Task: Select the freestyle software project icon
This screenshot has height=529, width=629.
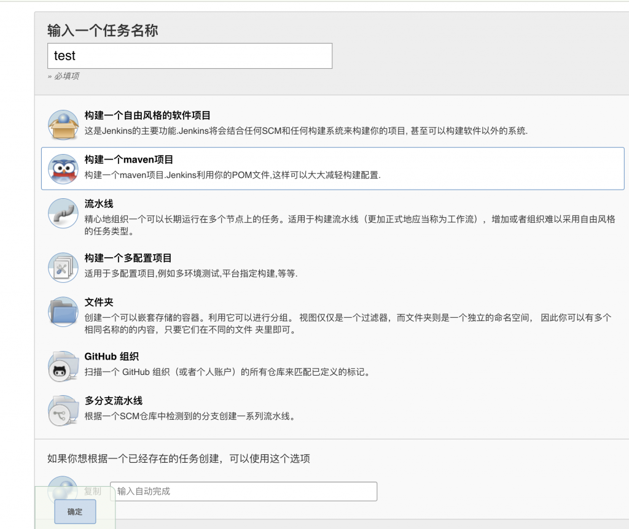Action: coord(63,124)
